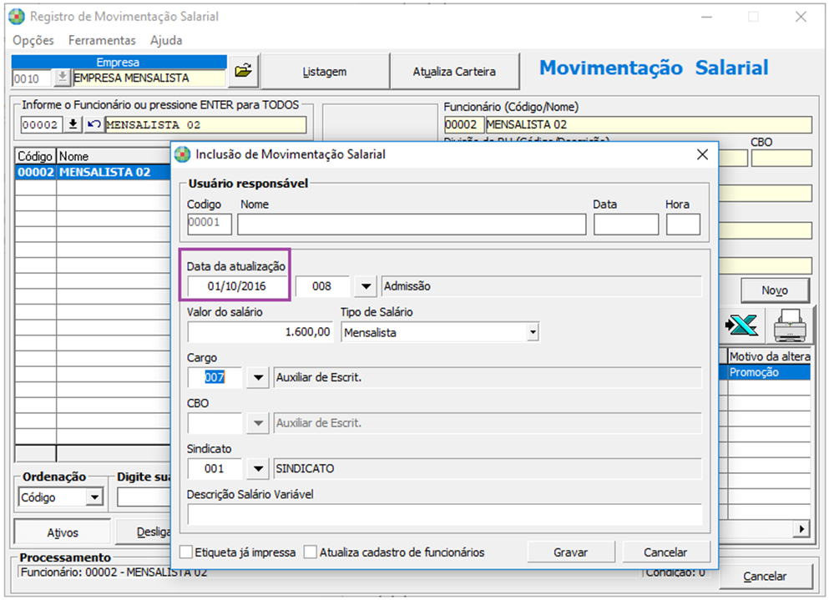Click the right scroll arrow of table scrollbar
The height and width of the screenshot is (600, 829).
[802, 528]
